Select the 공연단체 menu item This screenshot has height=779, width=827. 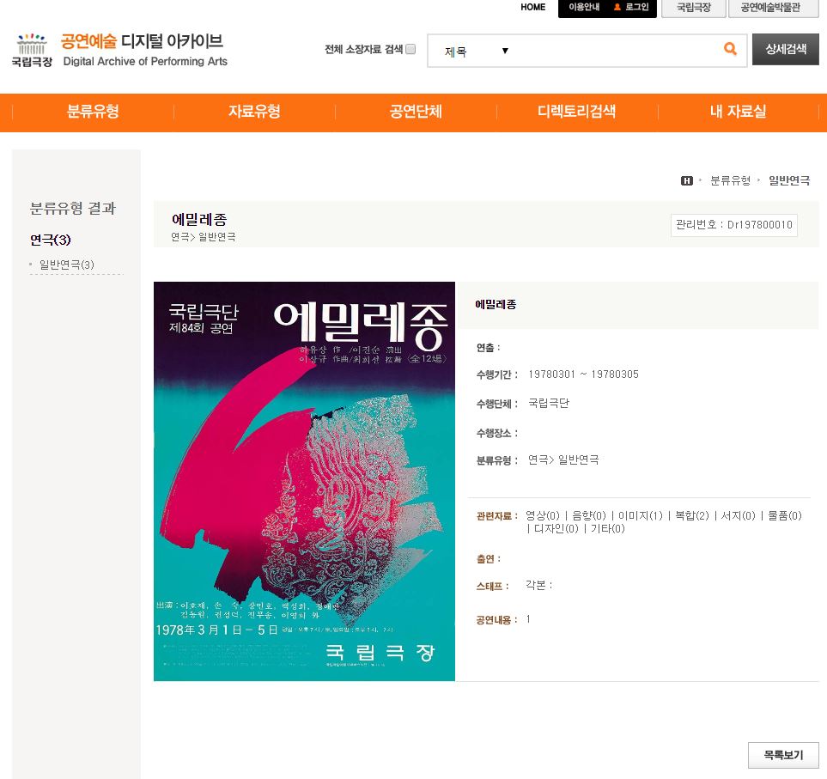tap(416, 112)
